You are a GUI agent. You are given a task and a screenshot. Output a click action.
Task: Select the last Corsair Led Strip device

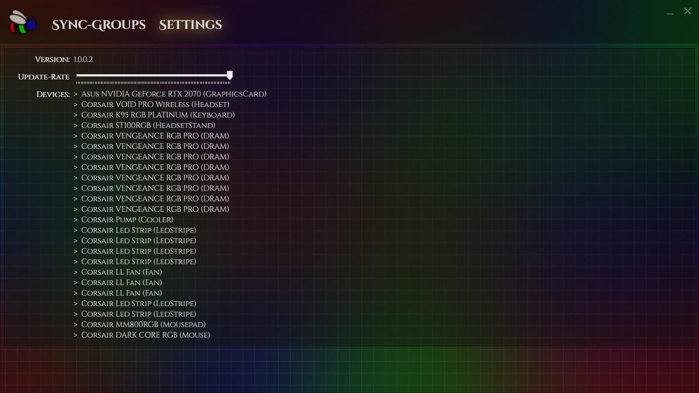click(138, 314)
